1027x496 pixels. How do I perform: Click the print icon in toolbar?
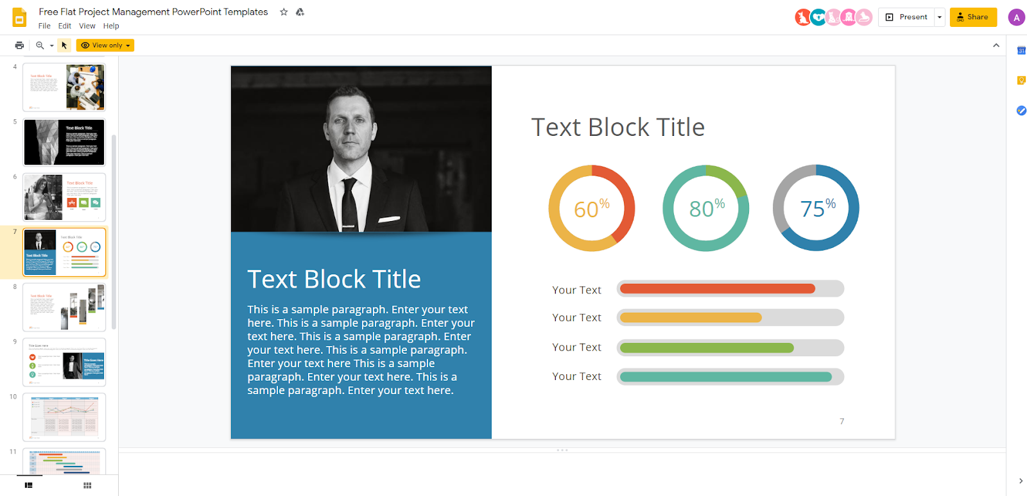19,45
